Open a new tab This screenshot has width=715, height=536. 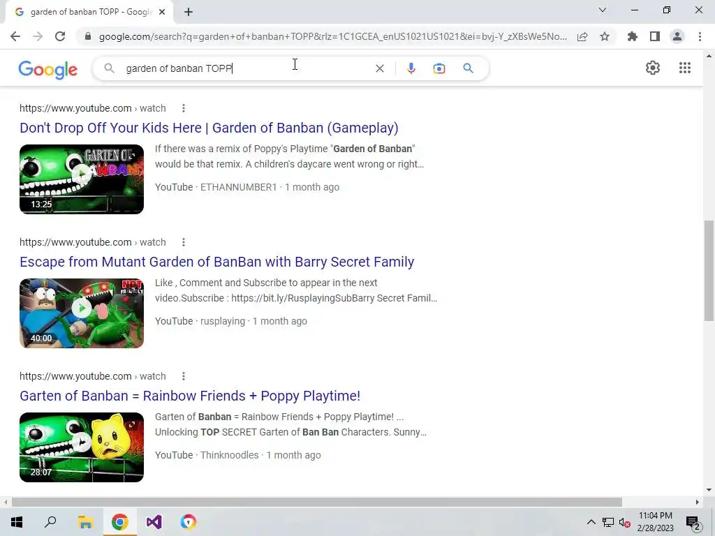(x=189, y=13)
